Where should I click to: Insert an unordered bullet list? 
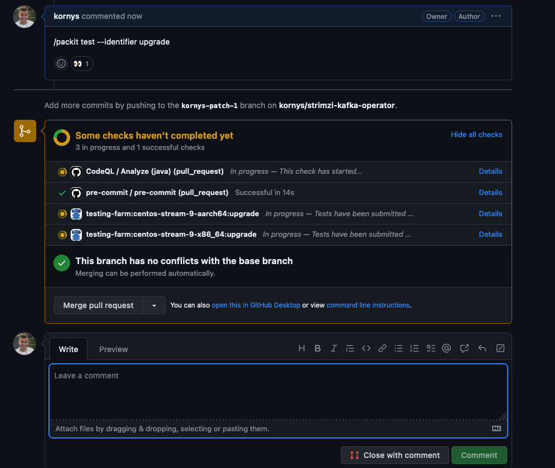tap(399, 349)
